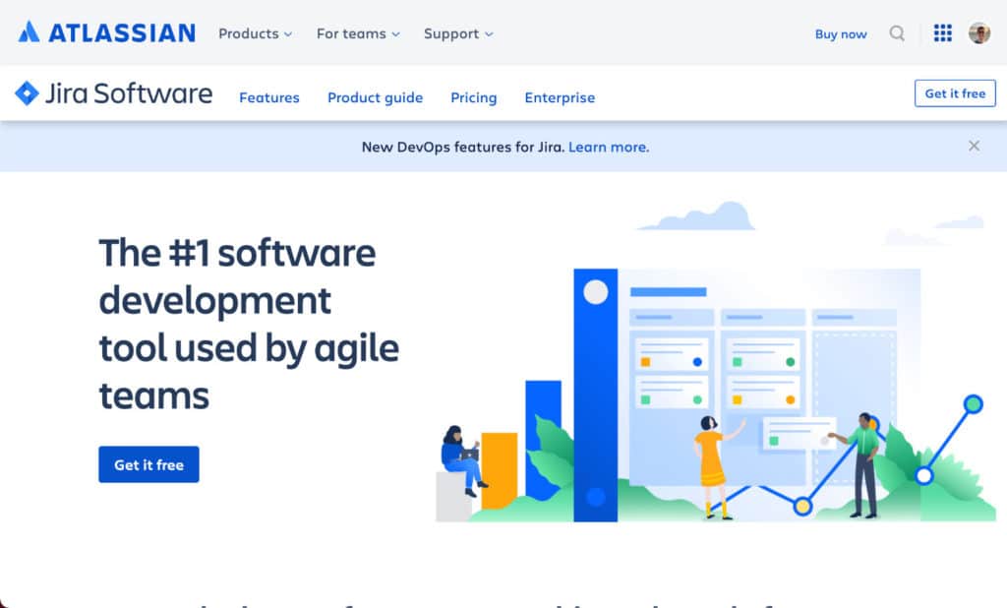Follow the Learn more link in banner

pyautogui.click(x=608, y=147)
